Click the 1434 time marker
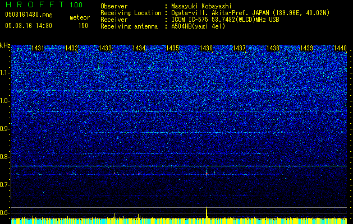This screenshot has width=353, height=224. pos(139,48)
